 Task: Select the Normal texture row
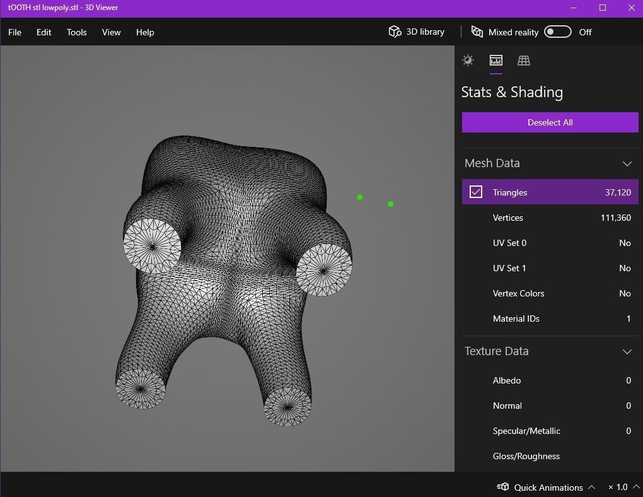[x=550, y=406]
